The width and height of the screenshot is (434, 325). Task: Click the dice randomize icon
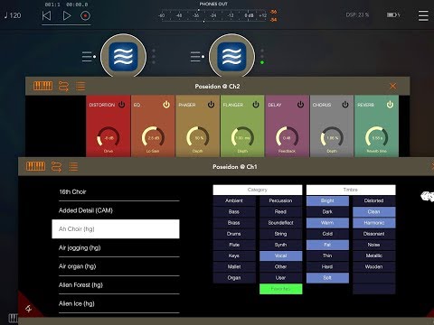428,196
